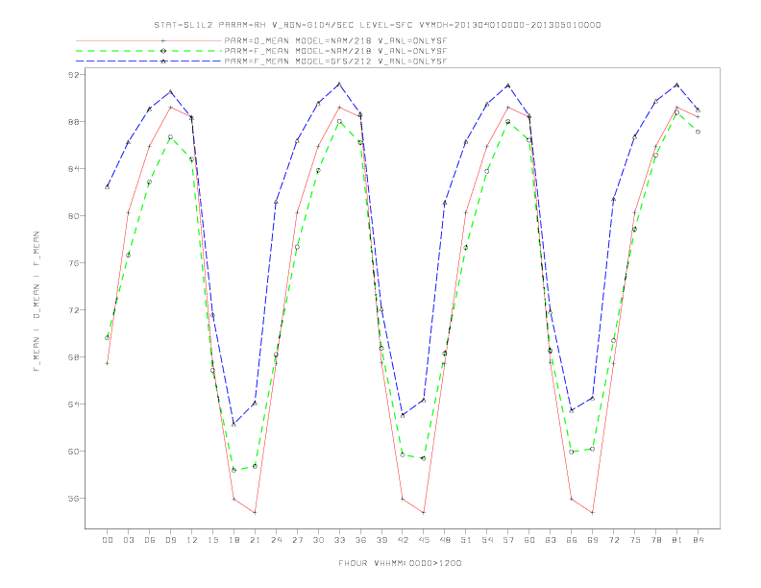Click x-axis forecast hour label 66
Screen dimensions: 761x588
pos(572,540)
